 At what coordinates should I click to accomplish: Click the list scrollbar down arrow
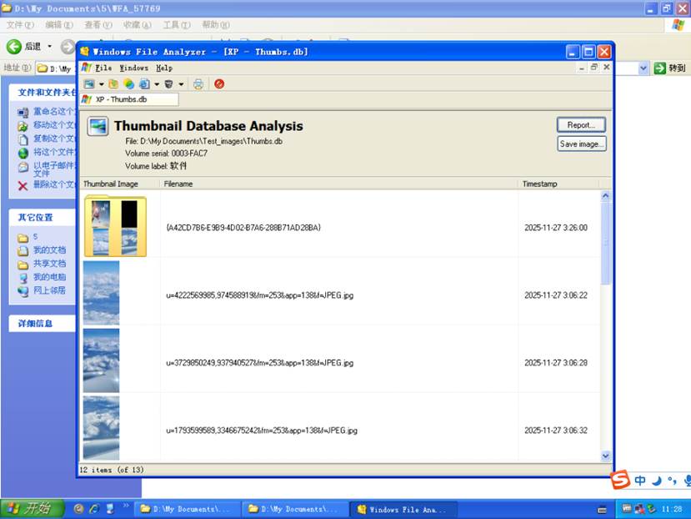(605, 456)
